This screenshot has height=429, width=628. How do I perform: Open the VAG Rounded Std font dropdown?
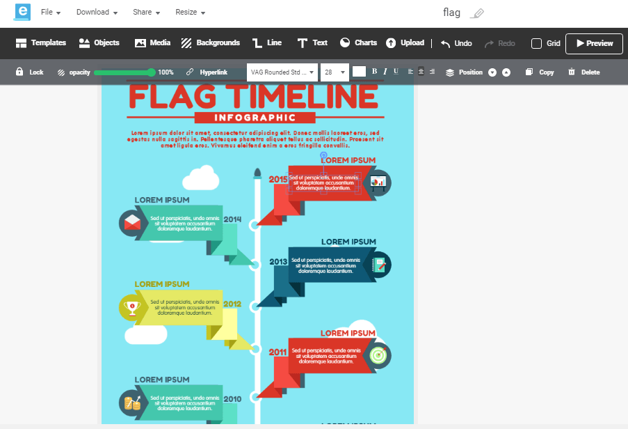283,72
